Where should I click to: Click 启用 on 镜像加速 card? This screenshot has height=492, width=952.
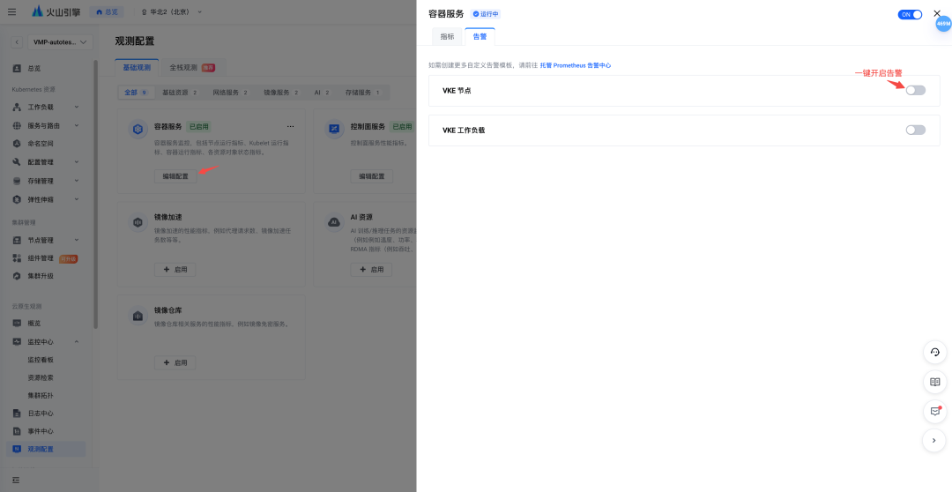(175, 270)
